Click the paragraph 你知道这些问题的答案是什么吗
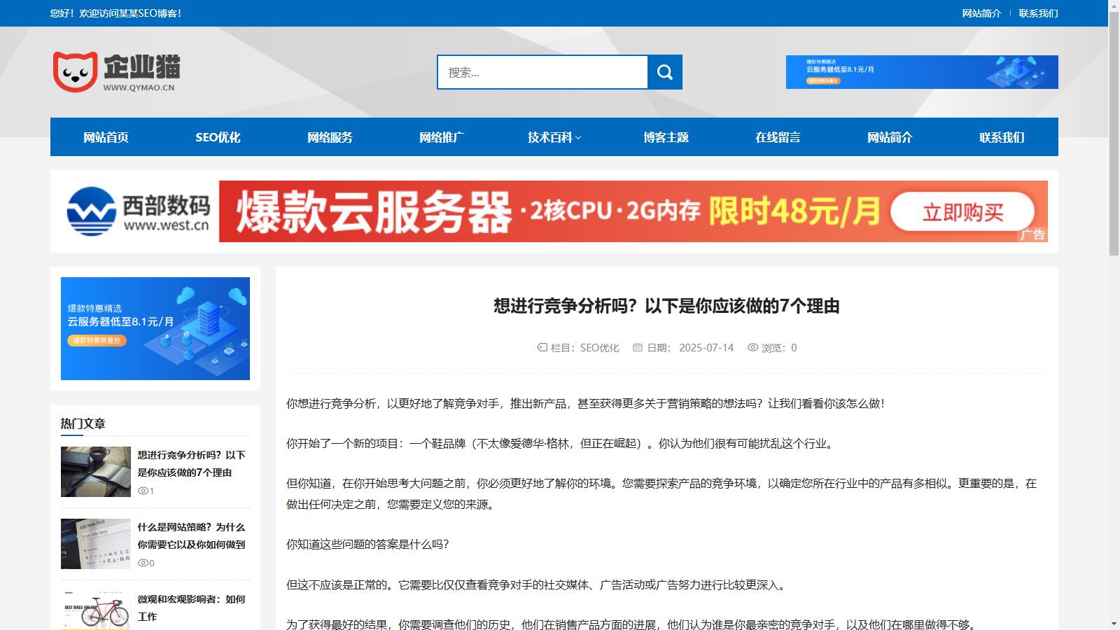Viewport: 1120px width, 630px height. [367, 544]
